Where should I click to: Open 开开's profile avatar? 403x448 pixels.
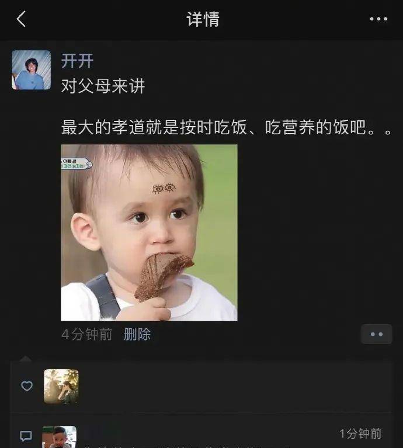32,70
